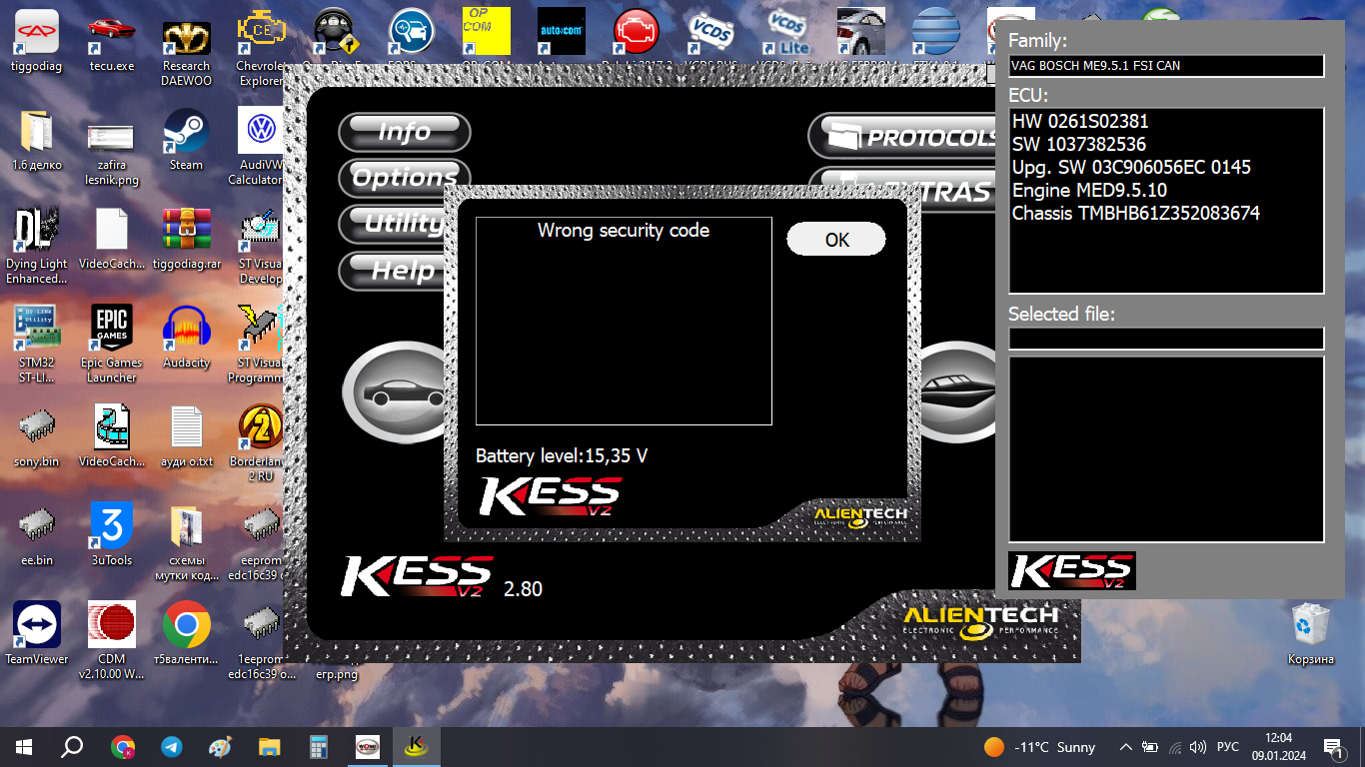Click the Selected file input field
1365x767 pixels.
point(1165,339)
